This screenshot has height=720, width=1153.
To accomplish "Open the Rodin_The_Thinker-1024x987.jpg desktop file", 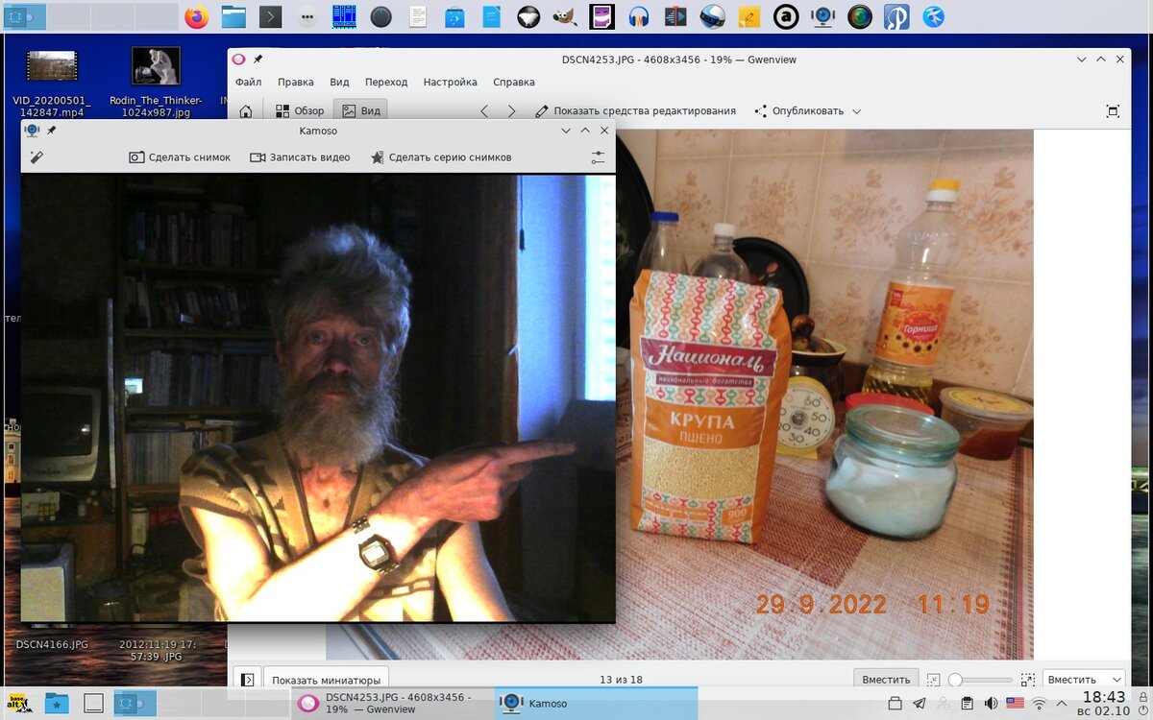I will tap(156, 83).
